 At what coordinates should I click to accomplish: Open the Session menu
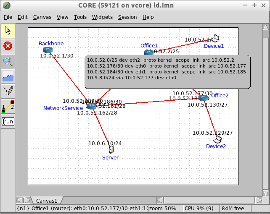[x=127, y=17]
